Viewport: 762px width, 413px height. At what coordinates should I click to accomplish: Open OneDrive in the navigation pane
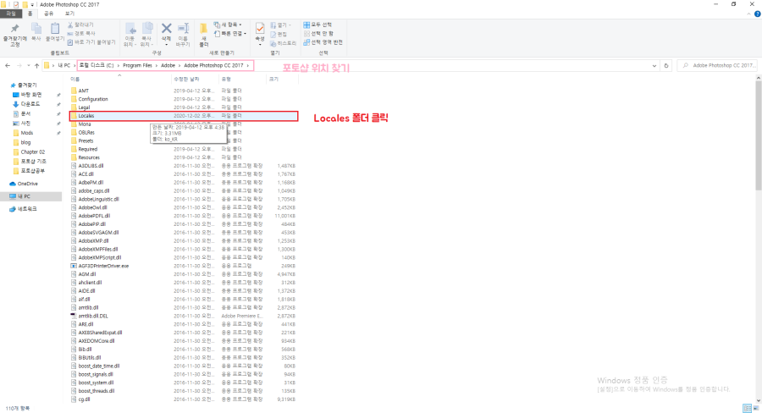(x=24, y=184)
